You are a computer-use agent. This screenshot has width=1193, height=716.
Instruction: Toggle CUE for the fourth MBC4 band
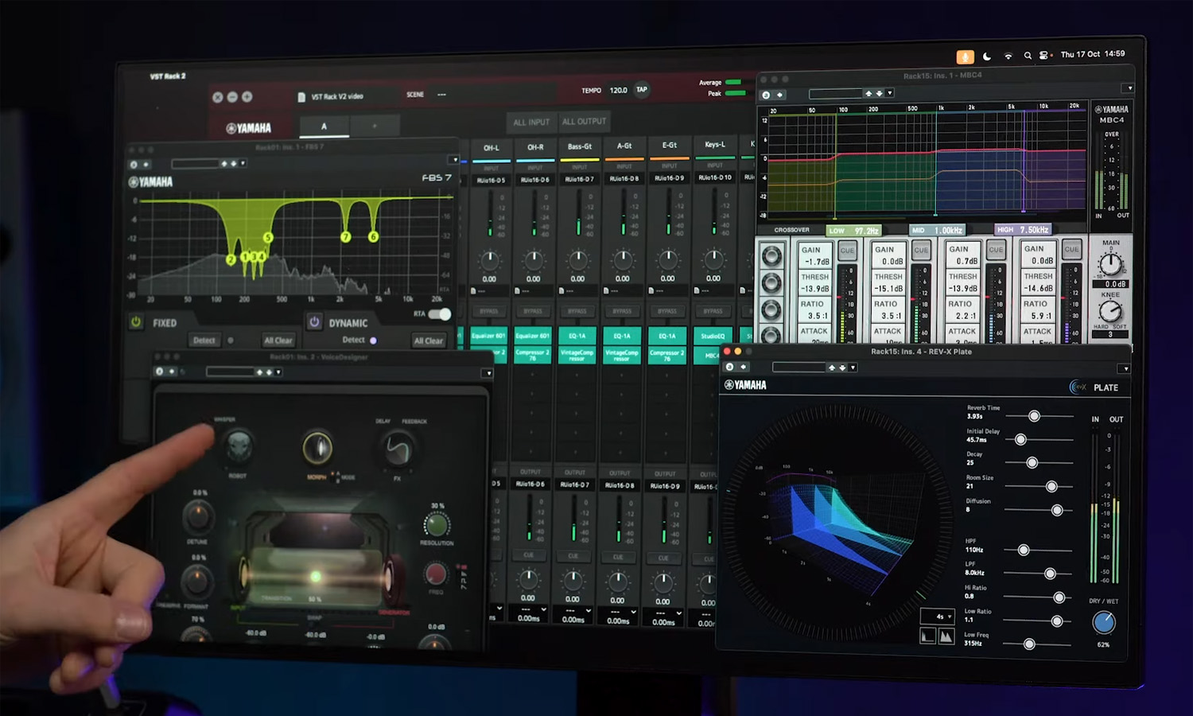pos(1071,249)
